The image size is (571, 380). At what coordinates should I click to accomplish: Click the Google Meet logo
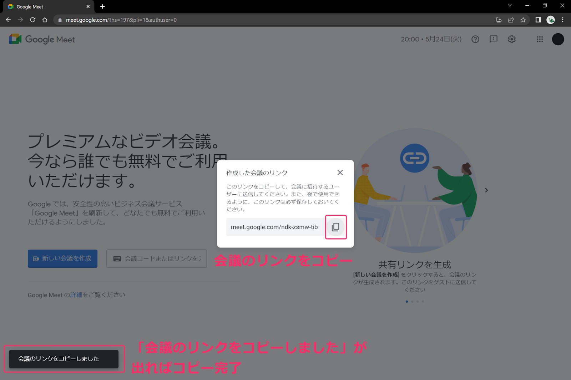42,39
